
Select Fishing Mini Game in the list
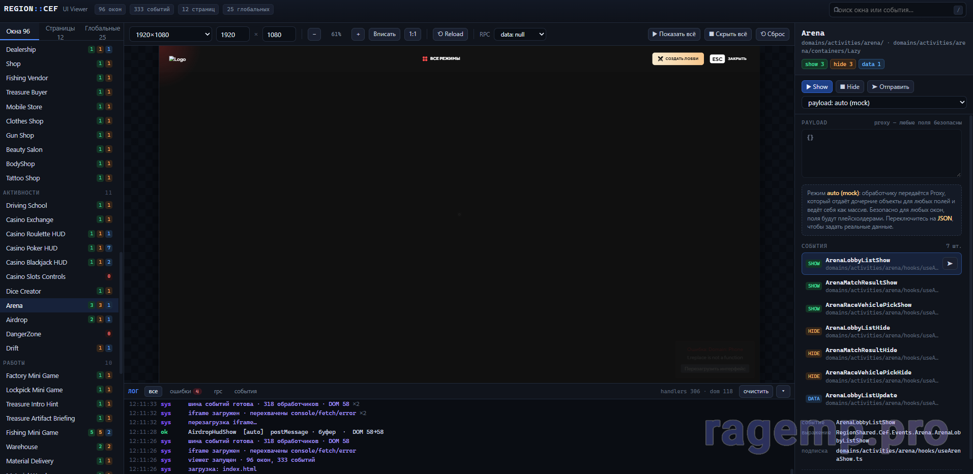point(59,433)
